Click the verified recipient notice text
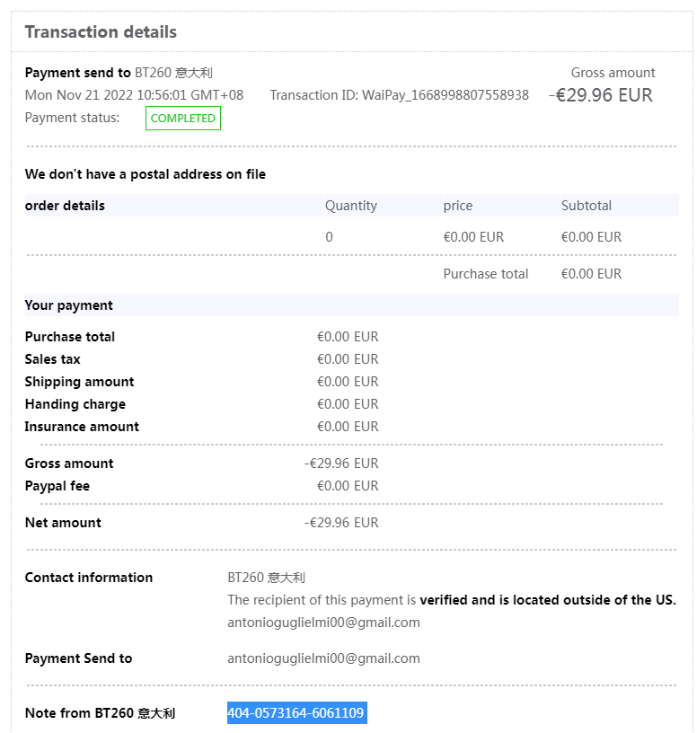This screenshot has width=697, height=733. [x=451, y=600]
